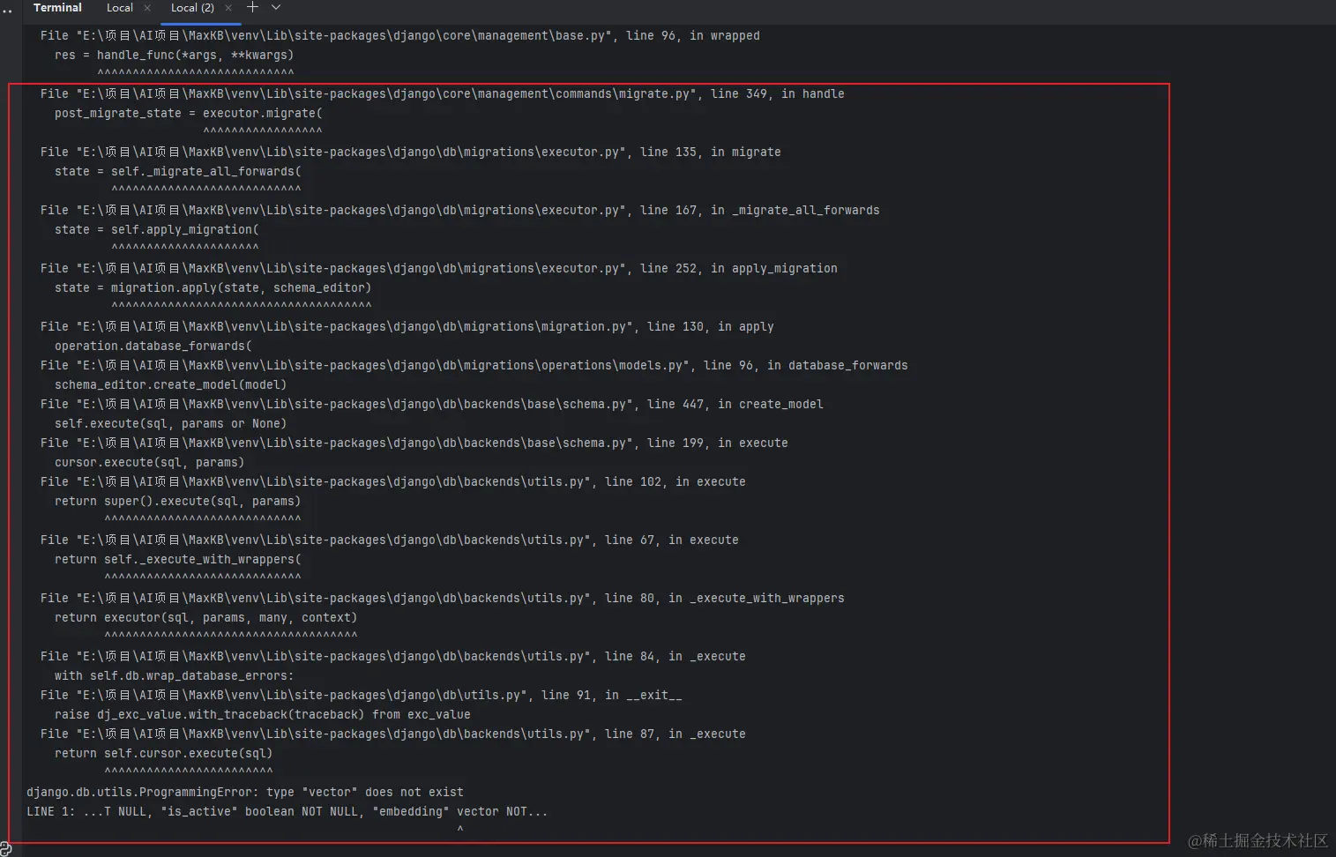Screen dimensions: 1336x857
Task: Click 'self.execute(sql, params or None)' line
Action: point(171,424)
